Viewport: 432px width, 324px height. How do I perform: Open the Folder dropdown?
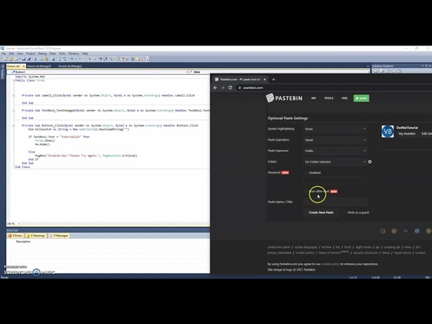(x=335, y=162)
